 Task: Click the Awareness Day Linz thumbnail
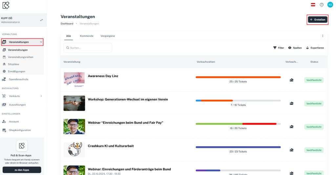pos(74,80)
